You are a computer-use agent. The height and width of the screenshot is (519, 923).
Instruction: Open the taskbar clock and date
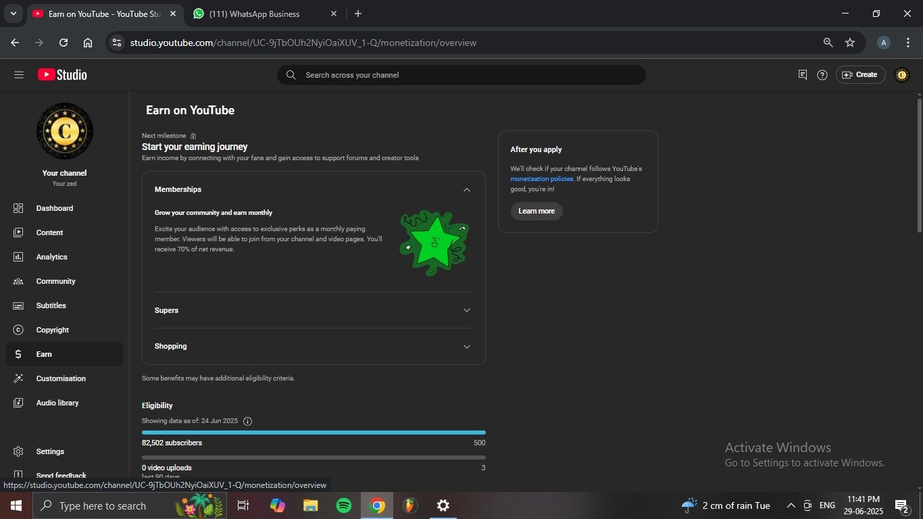(x=862, y=505)
